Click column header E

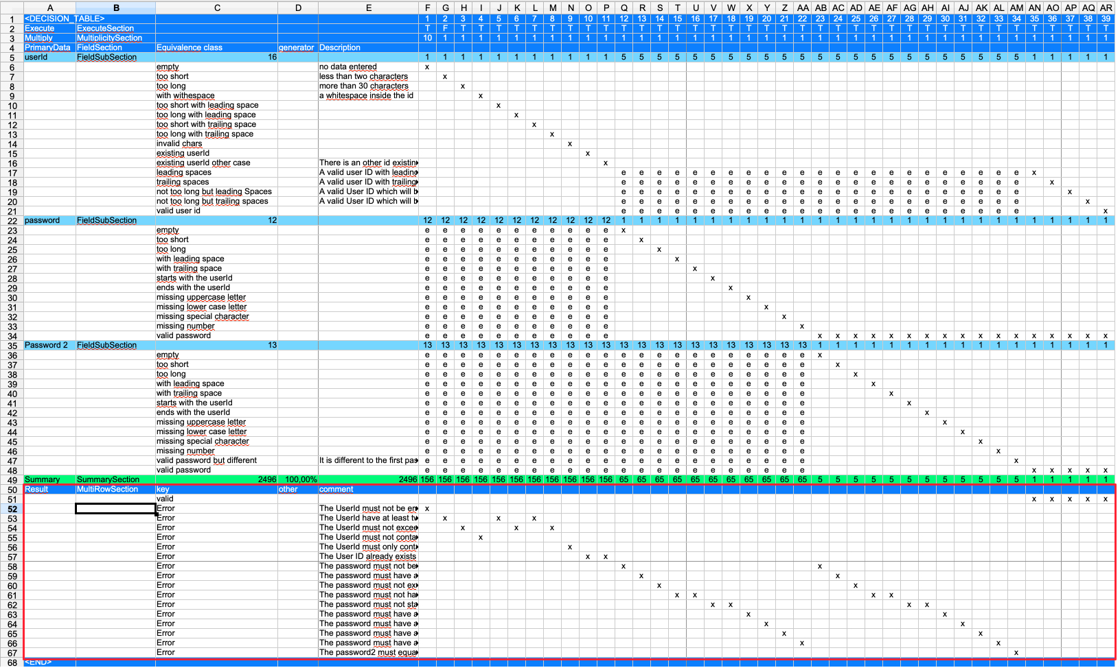coord(368,8)
